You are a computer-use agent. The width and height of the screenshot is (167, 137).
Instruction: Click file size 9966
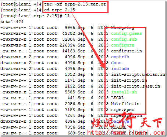(70, 27)
